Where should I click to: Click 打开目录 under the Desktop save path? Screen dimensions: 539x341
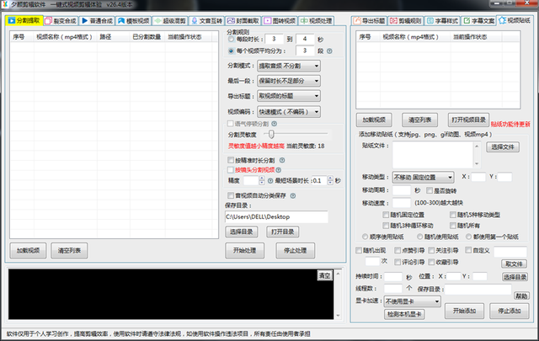[283, 232]
